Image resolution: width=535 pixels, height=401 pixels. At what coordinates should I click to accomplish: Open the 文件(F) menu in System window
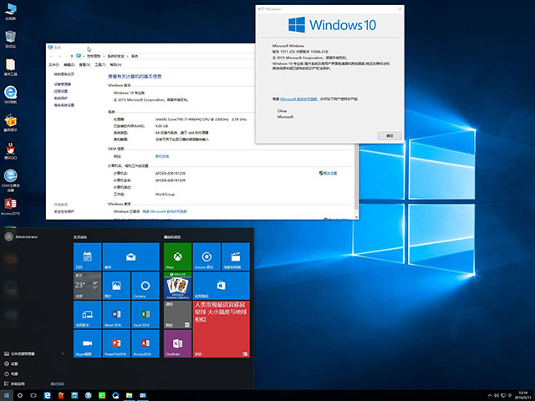[54, 63]
